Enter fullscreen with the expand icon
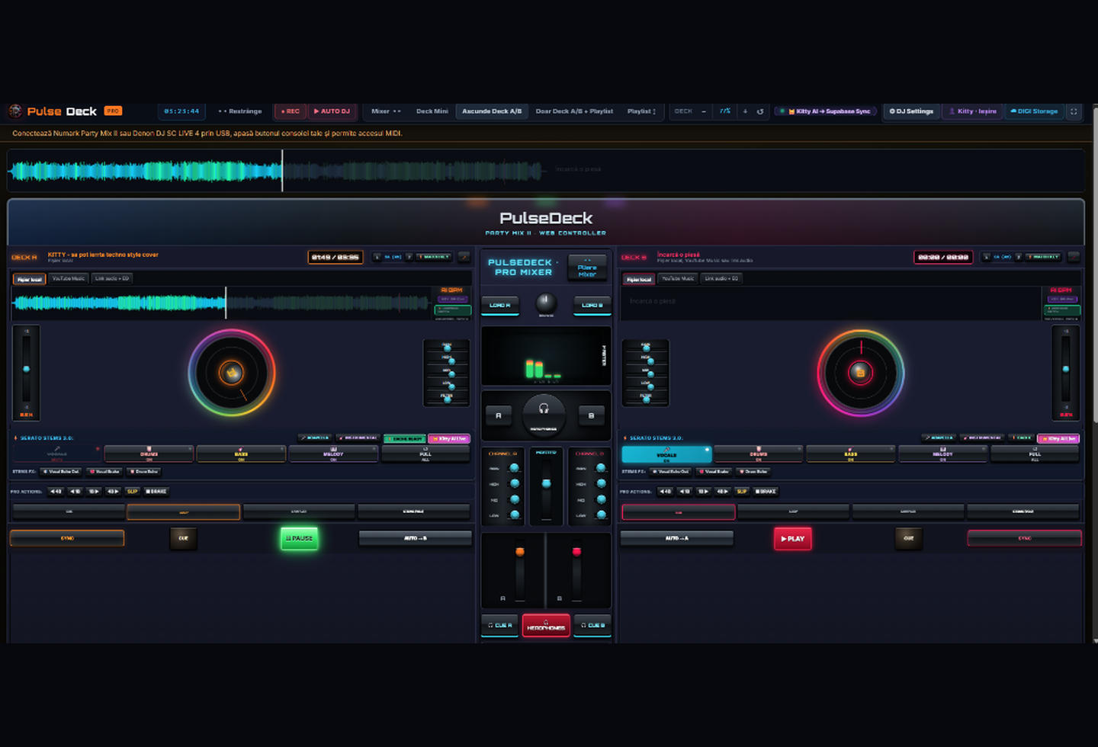The image size is (1098, 747). click(x=1074, y=111)
